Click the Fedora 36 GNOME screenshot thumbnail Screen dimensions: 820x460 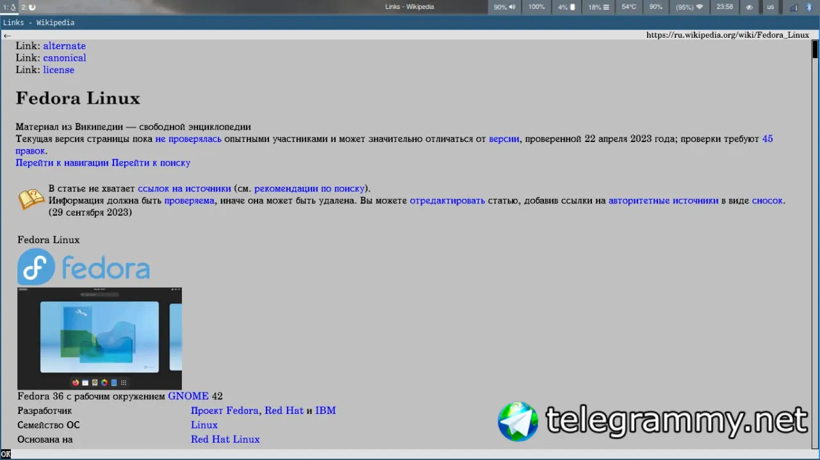pos(99,338)
